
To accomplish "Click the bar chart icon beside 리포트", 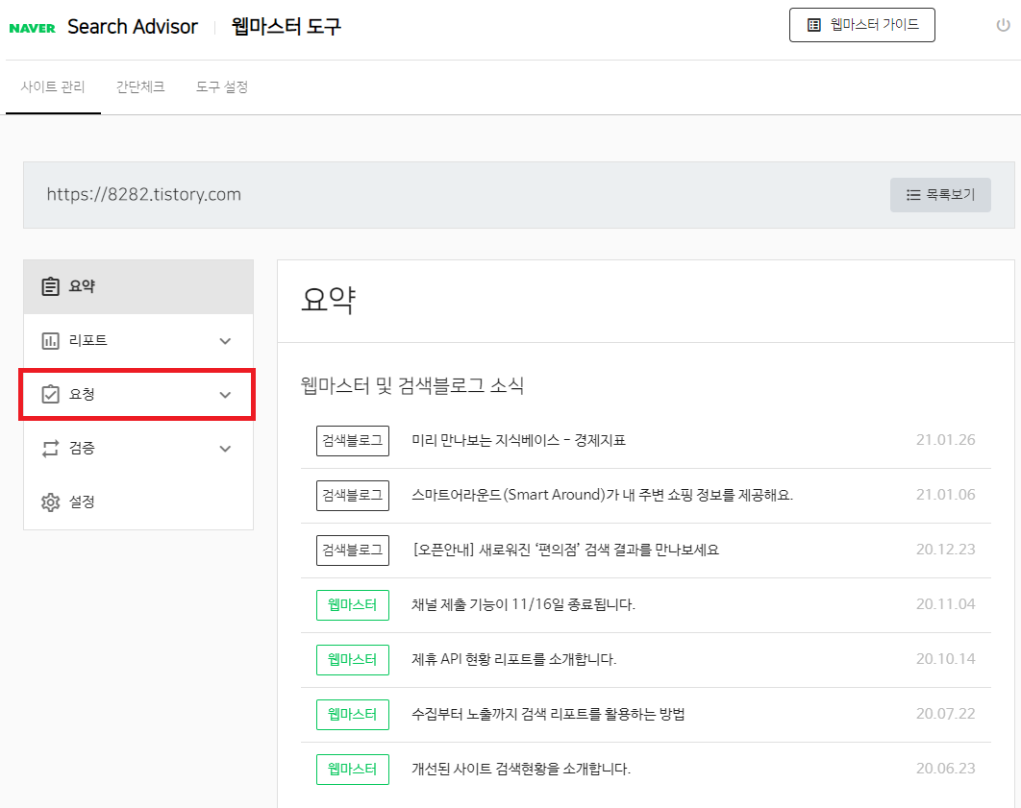I will [50, 340].
